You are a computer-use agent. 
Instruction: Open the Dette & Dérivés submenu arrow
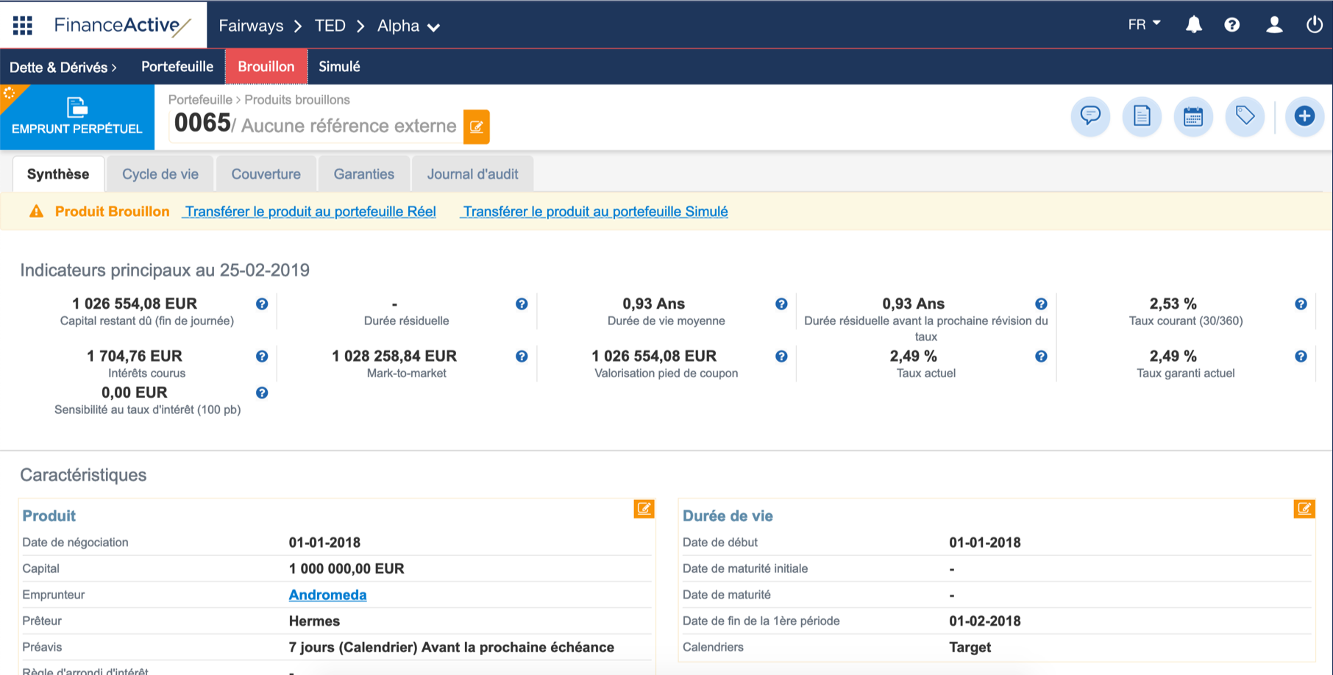tap(115, 66)
